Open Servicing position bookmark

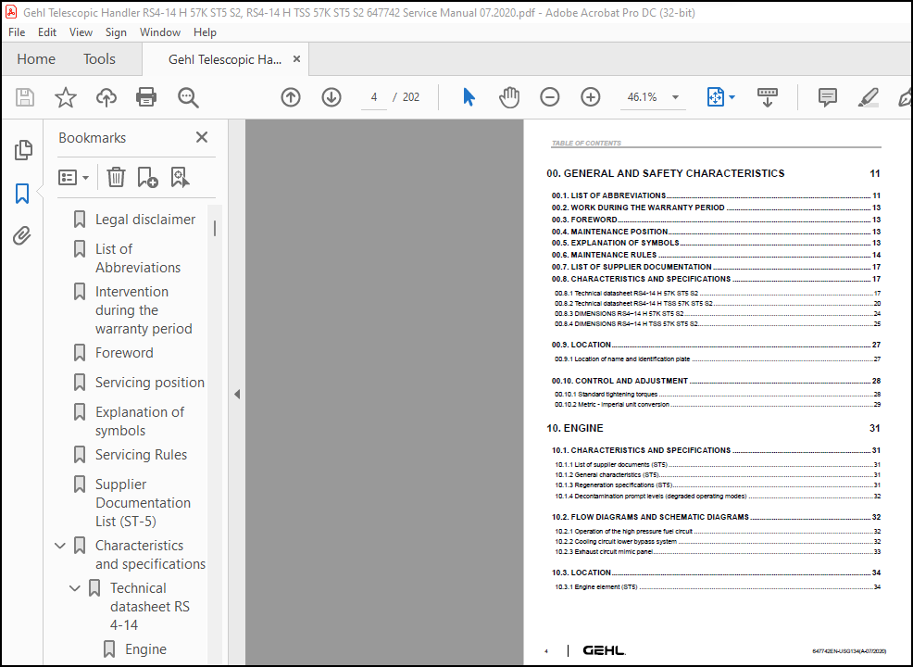pos(150,383)
